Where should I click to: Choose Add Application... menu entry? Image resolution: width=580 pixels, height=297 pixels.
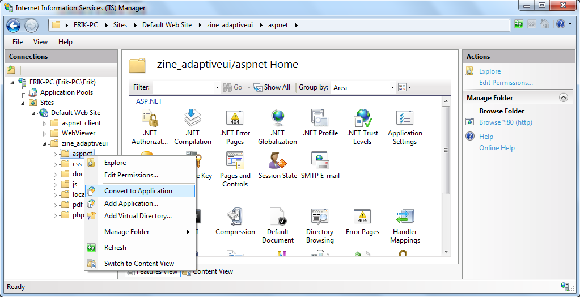[140, 203]
